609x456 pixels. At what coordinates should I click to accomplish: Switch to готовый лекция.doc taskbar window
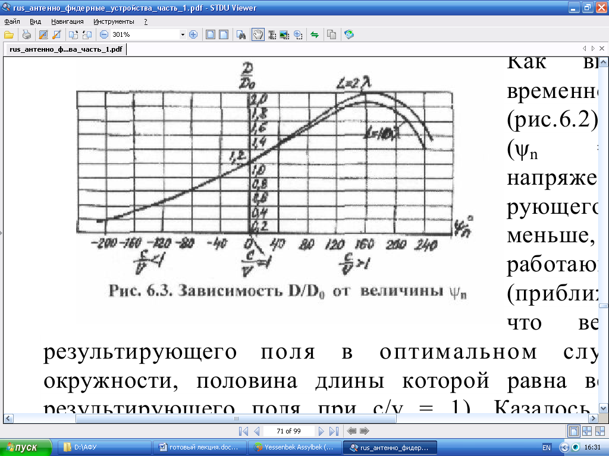pyautogui.click(x=200, y=448)
